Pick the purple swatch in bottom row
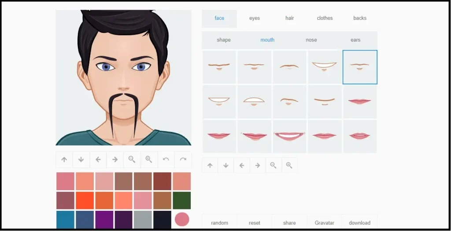Screen dimensions: 451x231 tap(104, 220)
